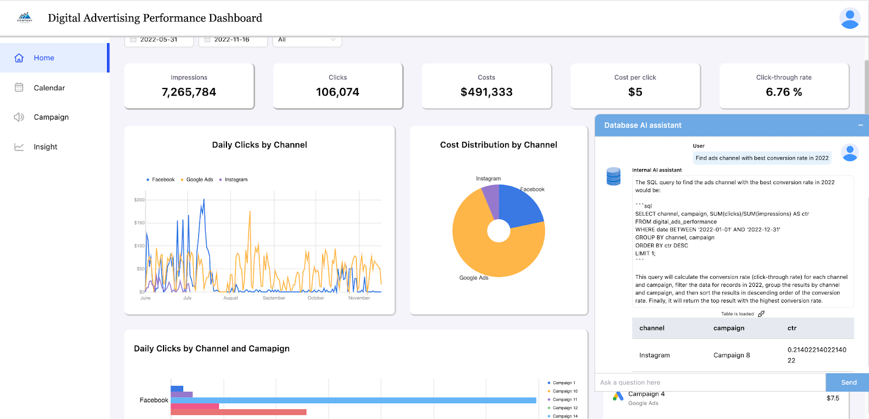Click the plug icon beside 'Table is loaded'

(x=761, y=314)
